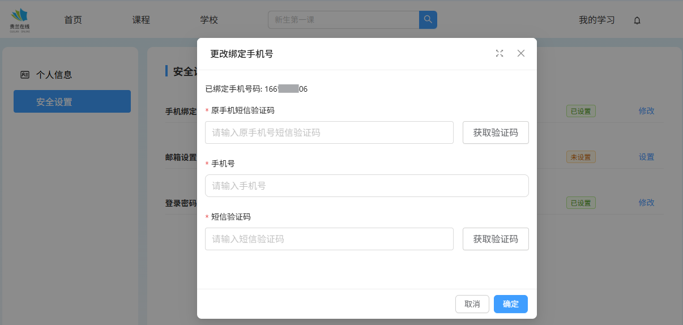Click 设置 link for 邮箱设置 row

[646, 157]
